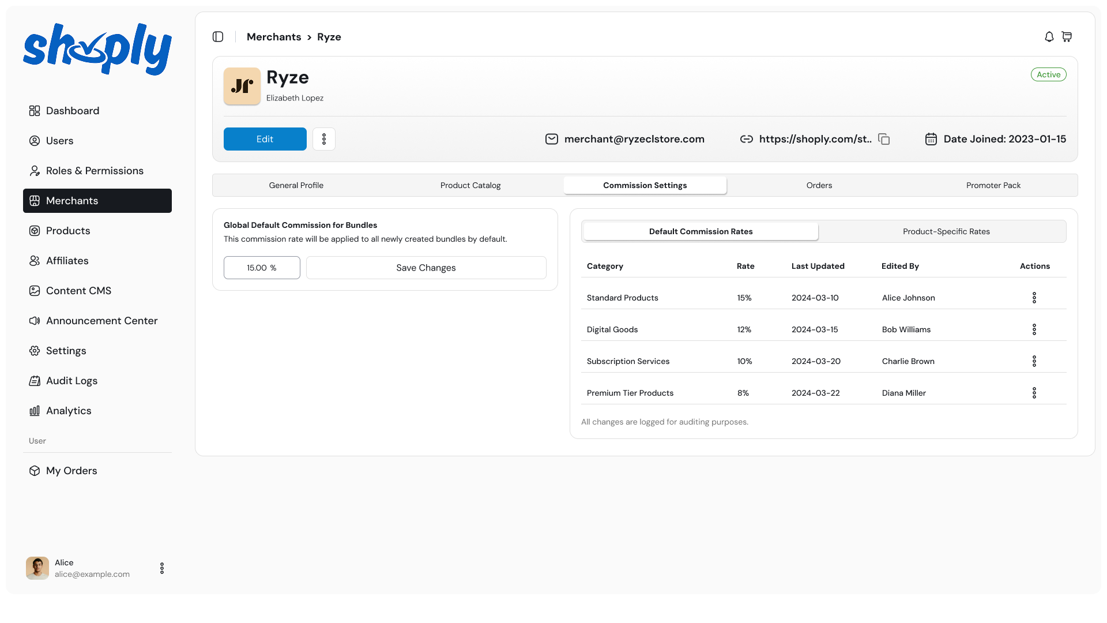Screen dimensions: 1107x623
Task: Click the Standard Products category cell
Action: [x=623, y=298]
